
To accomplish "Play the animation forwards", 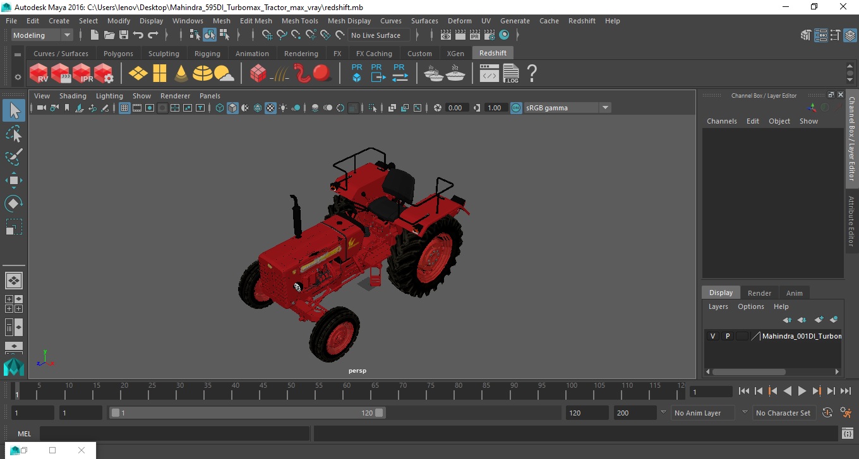I will point(802,392).
